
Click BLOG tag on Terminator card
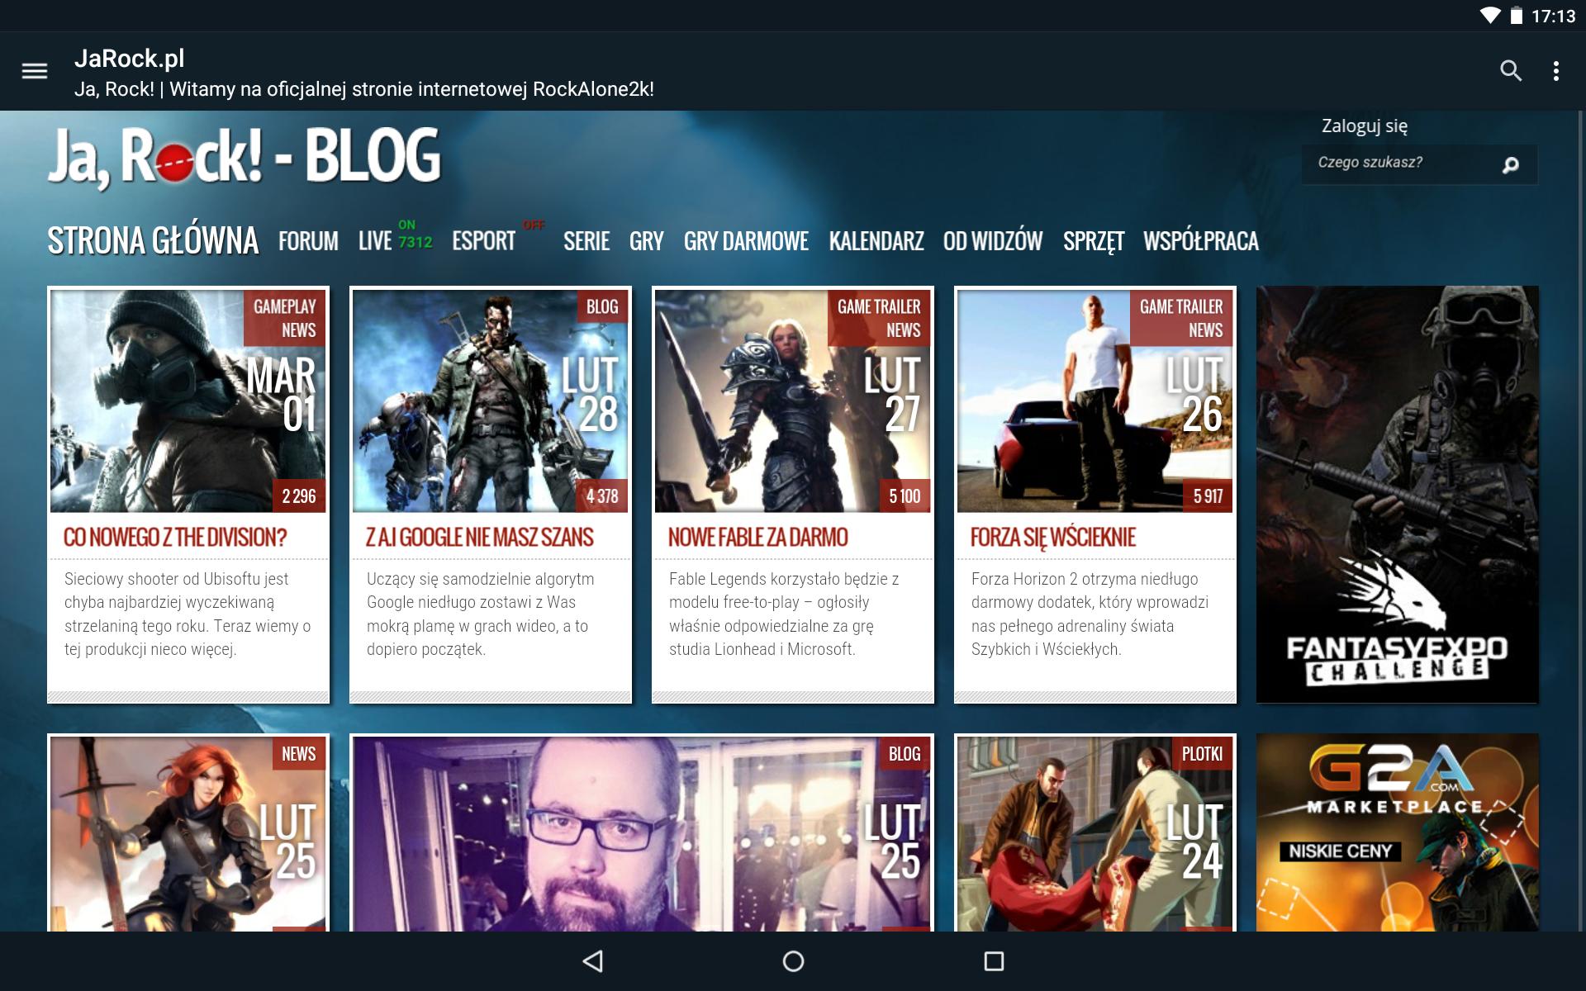tap(602, 306)
